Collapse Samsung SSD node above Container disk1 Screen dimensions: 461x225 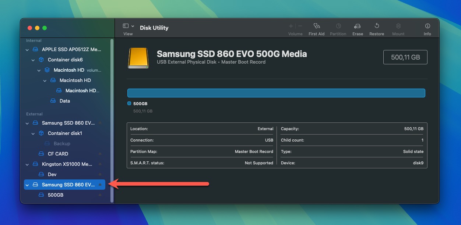[x=27, y=123]
